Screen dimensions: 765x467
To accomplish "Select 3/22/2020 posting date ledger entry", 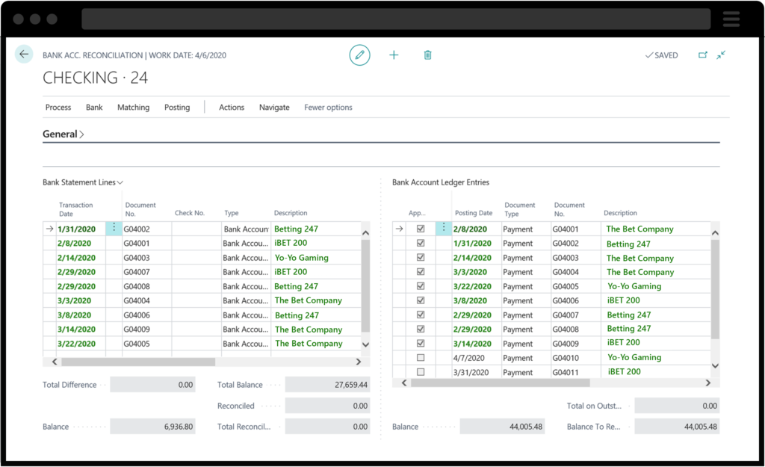I will (x=472, y=286).
